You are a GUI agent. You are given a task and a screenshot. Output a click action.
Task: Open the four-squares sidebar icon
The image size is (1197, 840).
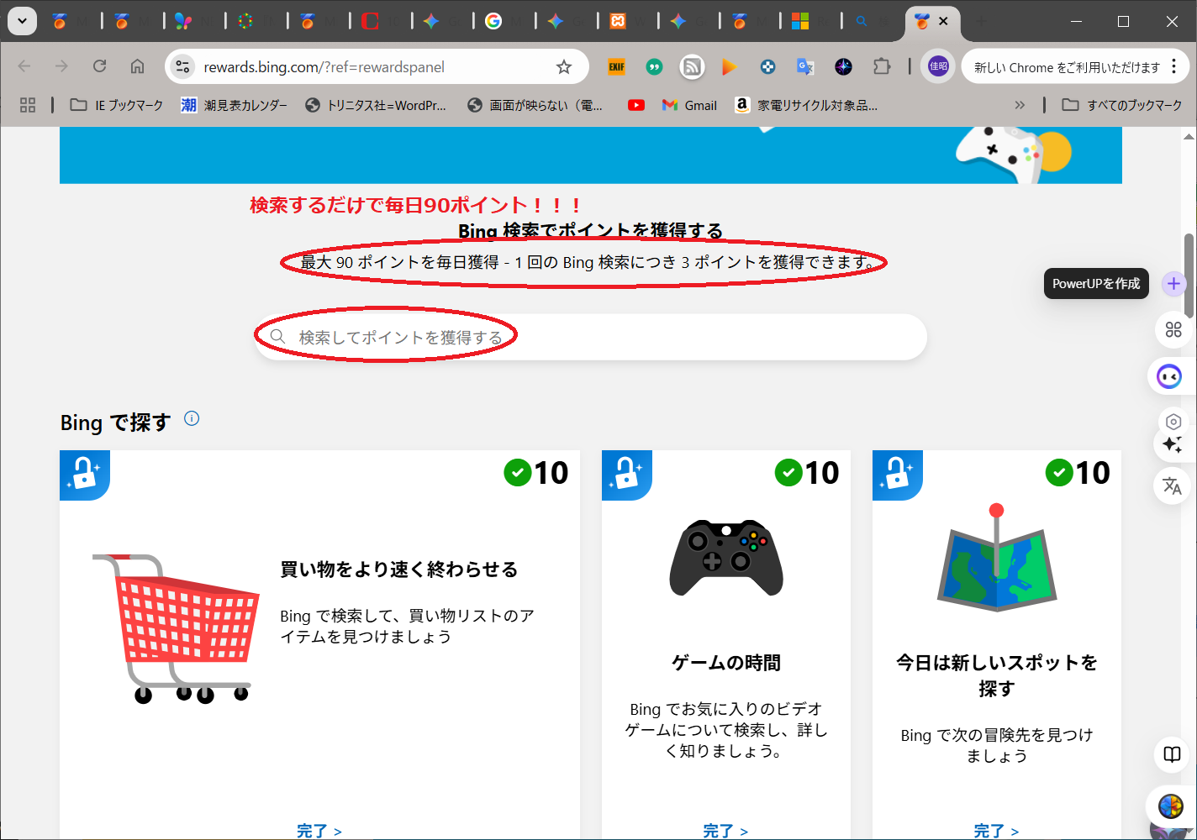1173,330
